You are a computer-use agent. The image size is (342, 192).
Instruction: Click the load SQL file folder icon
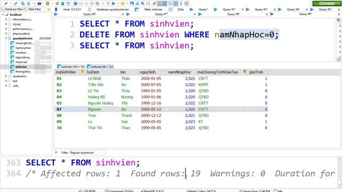point(123,4)
